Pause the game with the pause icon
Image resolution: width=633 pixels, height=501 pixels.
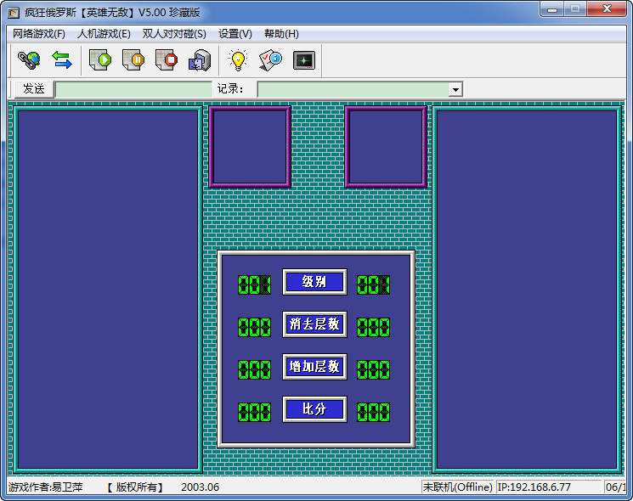click(133, 60)
